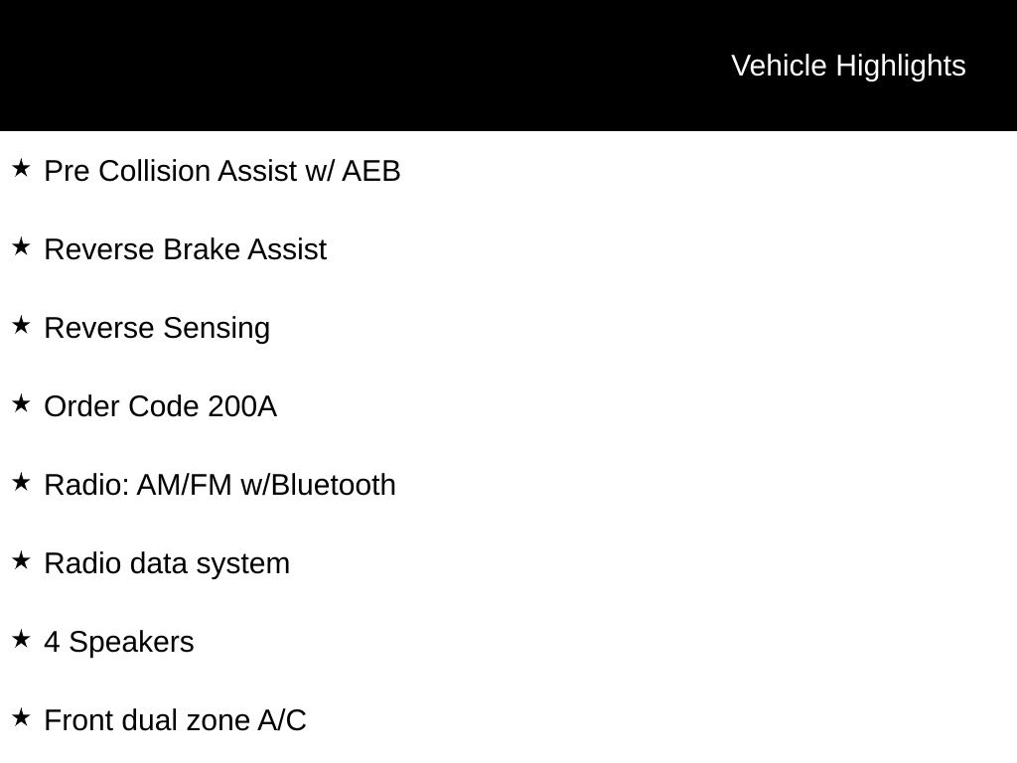Click the star next to Reverse Brake Assist
Viewport: 1017px width, 763px height.
click(21, 246)
